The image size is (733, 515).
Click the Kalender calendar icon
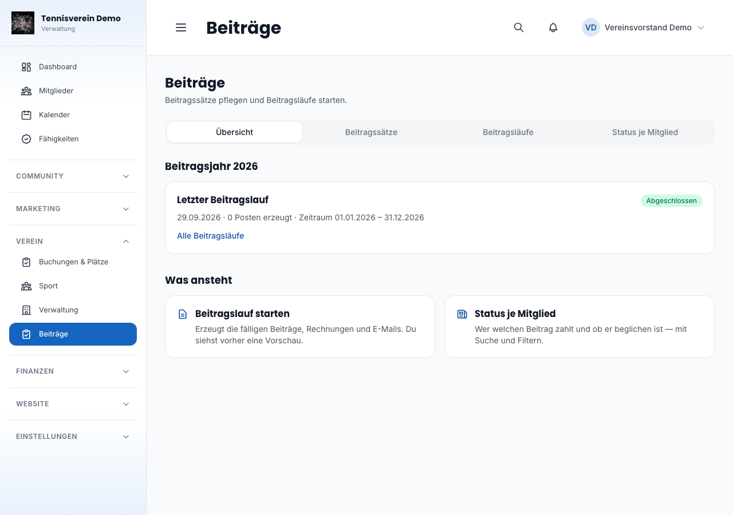(x=26, y=115)
